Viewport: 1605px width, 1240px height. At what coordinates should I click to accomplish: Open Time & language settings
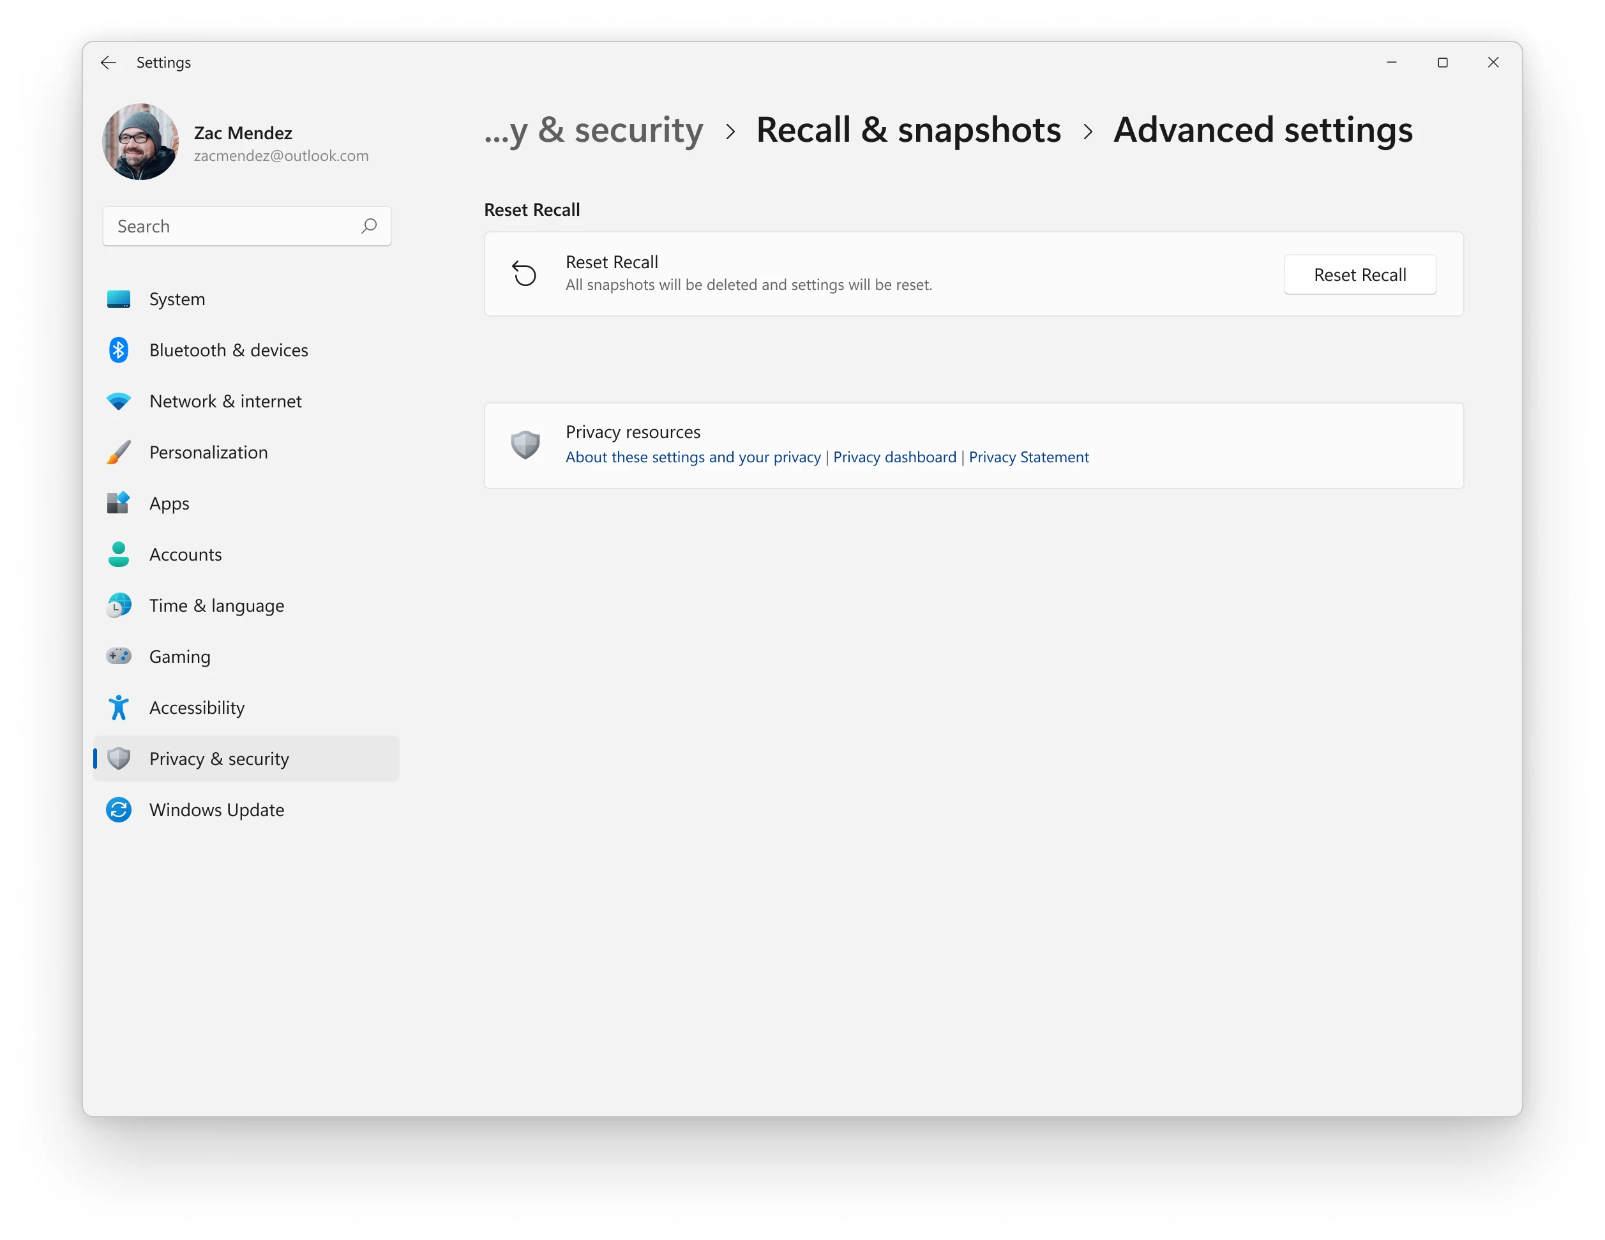246,606
